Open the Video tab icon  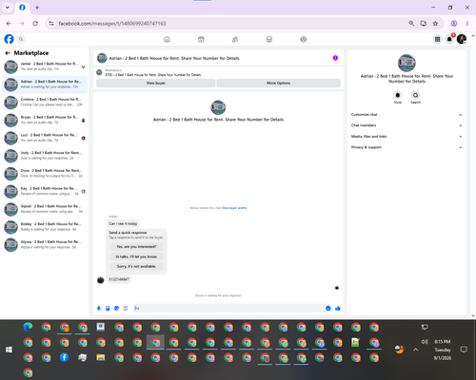[x=201, y=39]
